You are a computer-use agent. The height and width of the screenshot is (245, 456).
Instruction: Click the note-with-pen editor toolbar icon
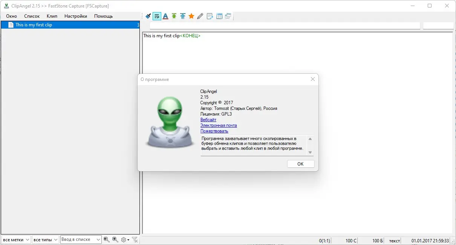[x=210, y=16]
